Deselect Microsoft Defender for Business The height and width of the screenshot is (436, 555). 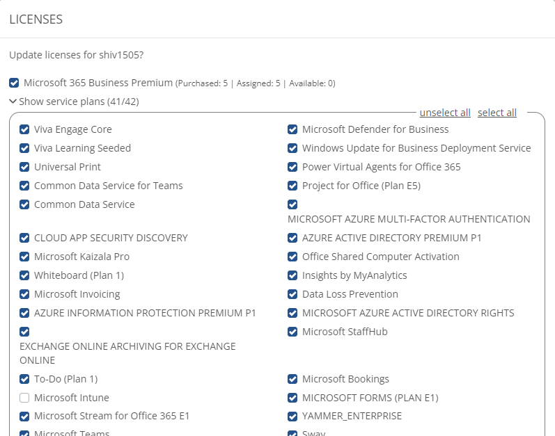point(292,129)
